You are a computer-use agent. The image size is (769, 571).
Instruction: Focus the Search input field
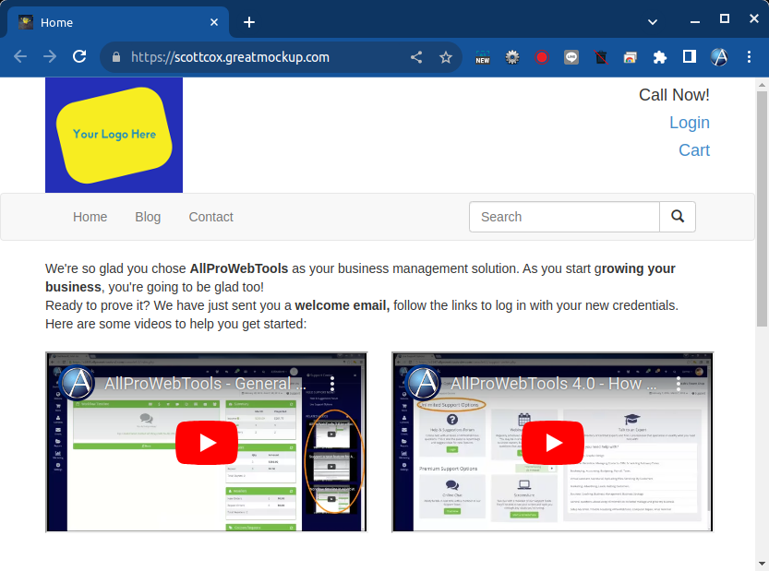[x=564, y=217]
